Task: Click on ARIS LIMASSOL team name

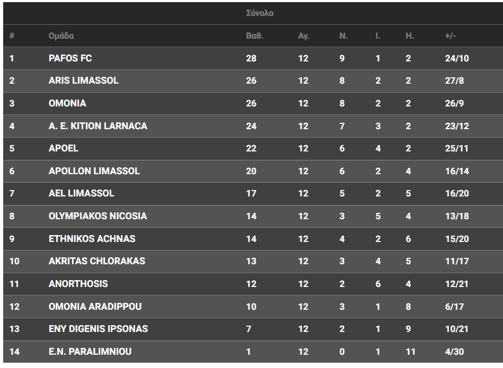Action: 83,80
